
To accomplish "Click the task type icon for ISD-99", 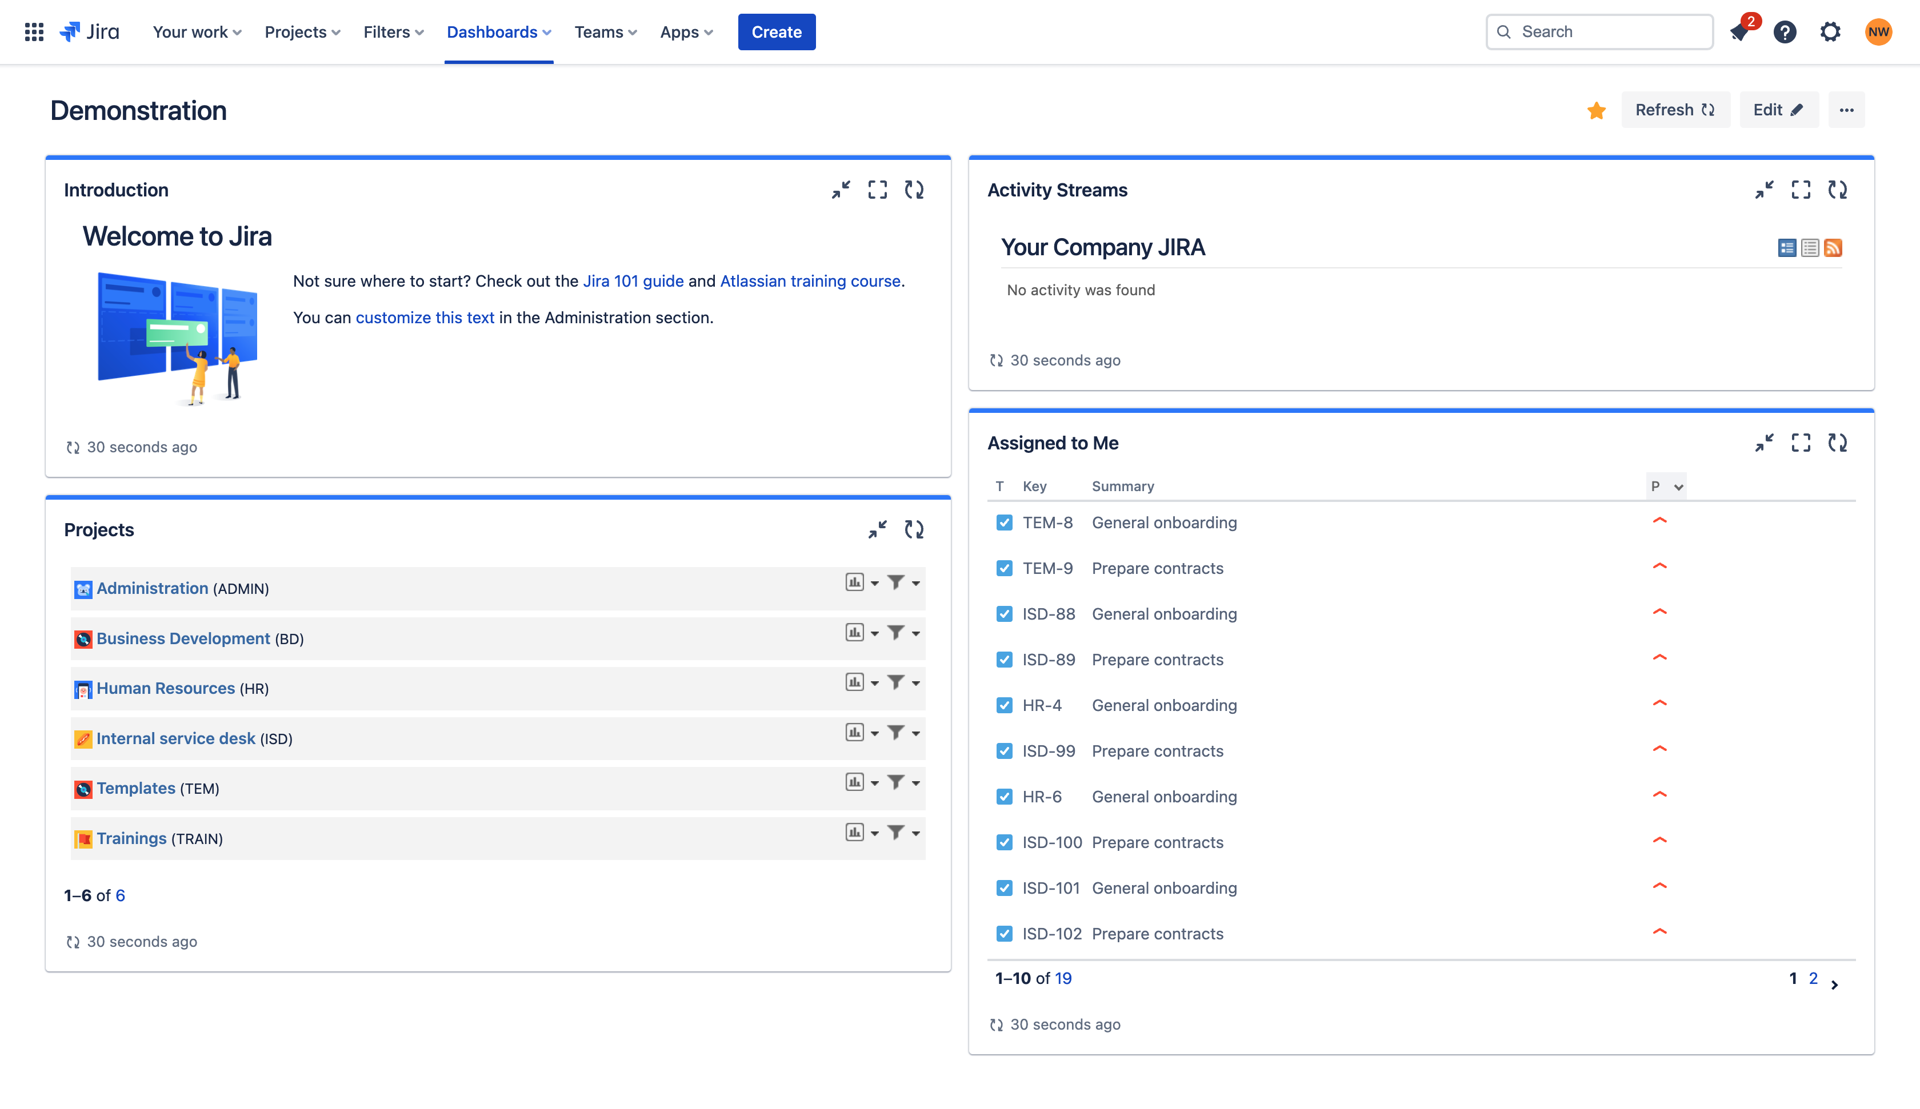I will click(1004, 751).
